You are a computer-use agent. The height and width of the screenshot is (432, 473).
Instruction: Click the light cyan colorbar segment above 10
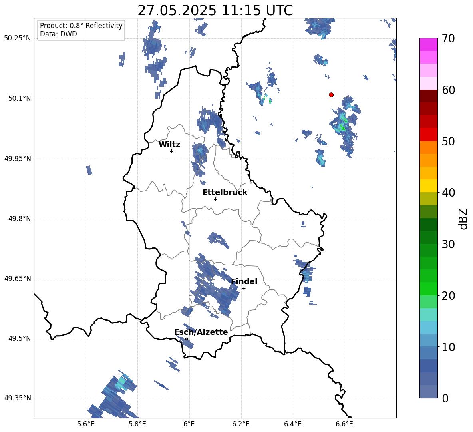429,328
